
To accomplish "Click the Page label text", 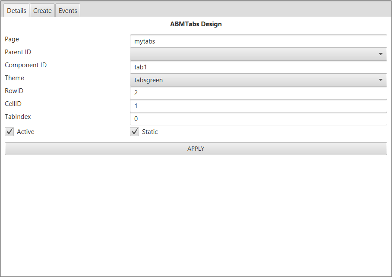I will point(12,39).
